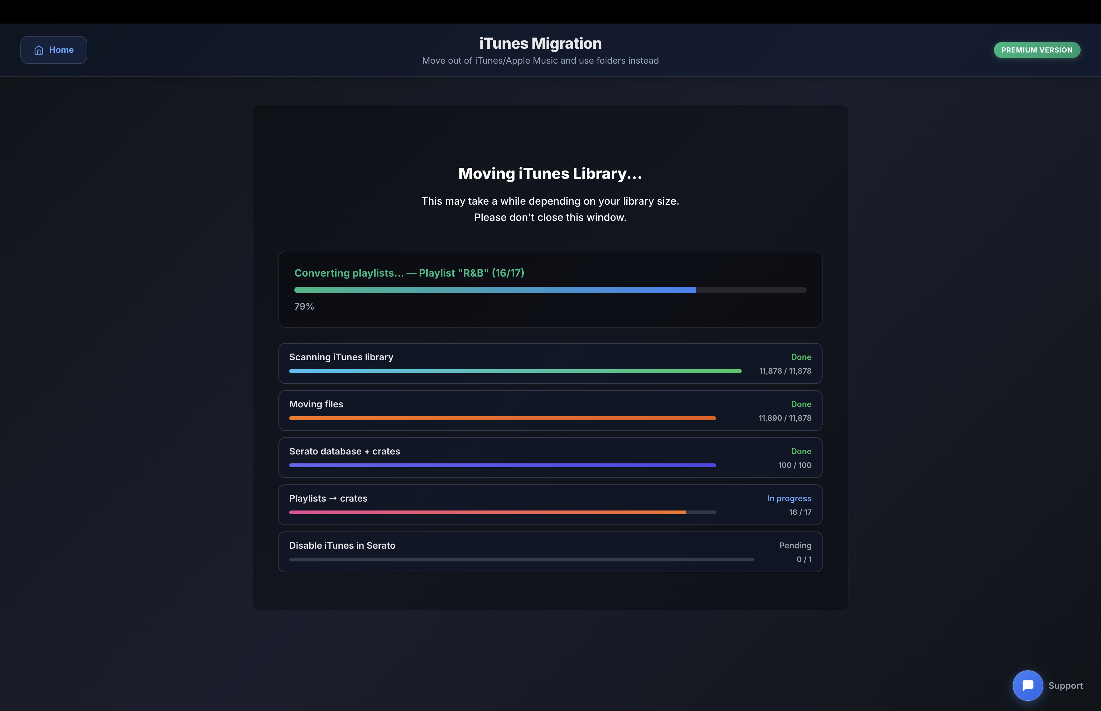Select the Moving files step title
The width and height of the screenshot is (1101, 711).
(316, 404)
